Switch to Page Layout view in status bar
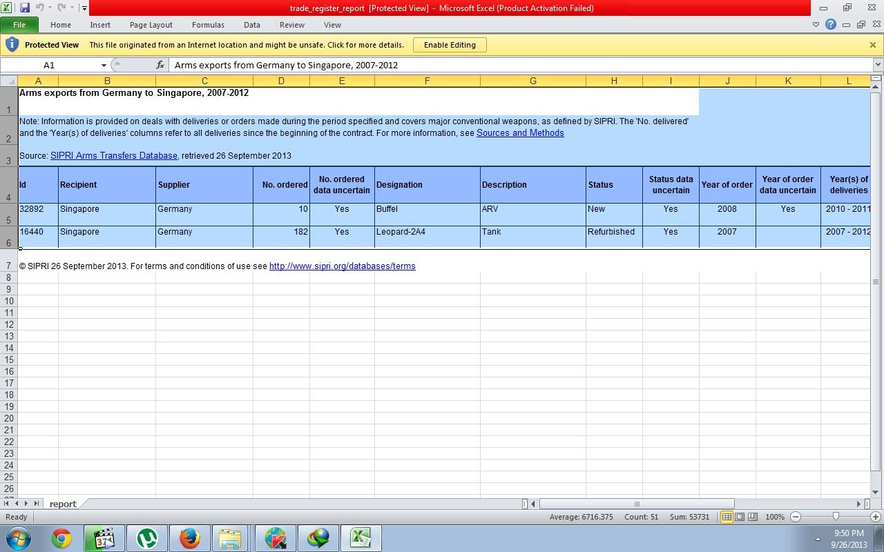This screenshot has width=884, height=552. pyautogui.click(x=740, y=517)
